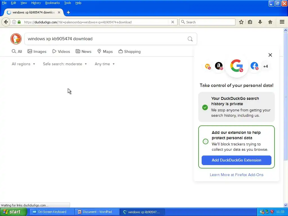This screenshot has height=216, width=288.
Task: Click the DuckDuckGo duck logo
Action: coord(16,39)
